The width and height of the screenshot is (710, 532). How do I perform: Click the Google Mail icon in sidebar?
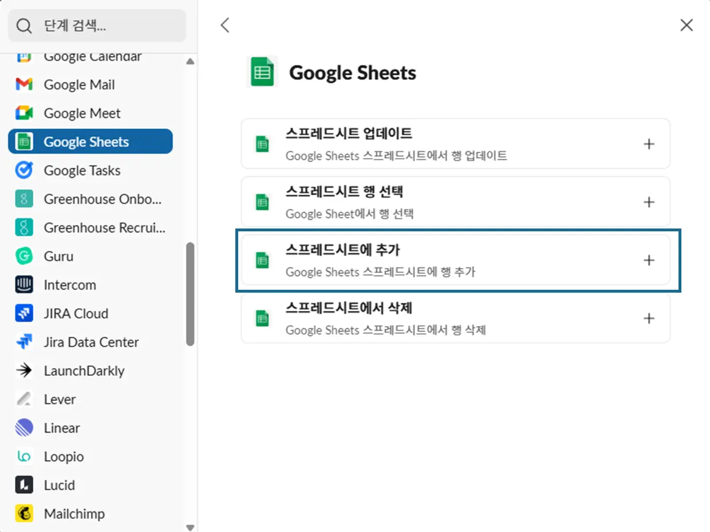click(x=24, y=85)
